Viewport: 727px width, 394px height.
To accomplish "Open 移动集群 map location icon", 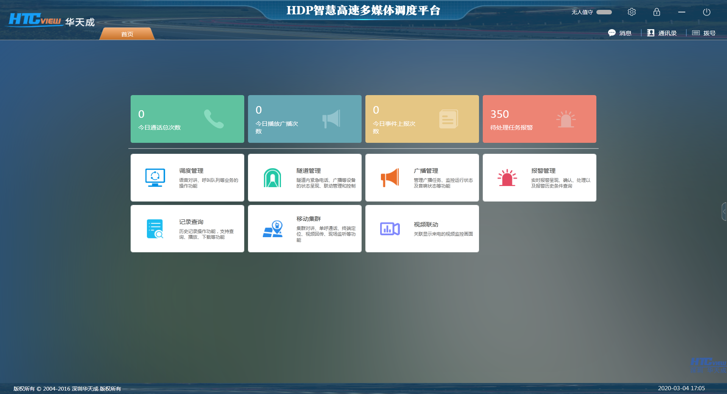I will tap(273, 229).
